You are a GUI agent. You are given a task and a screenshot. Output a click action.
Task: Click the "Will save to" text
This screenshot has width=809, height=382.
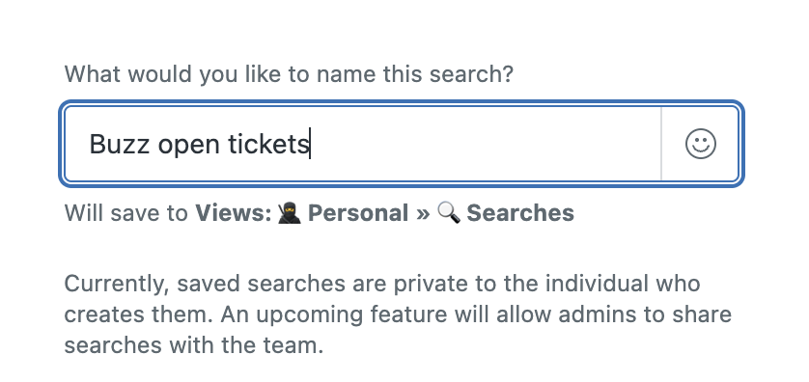tap(126, 213)
